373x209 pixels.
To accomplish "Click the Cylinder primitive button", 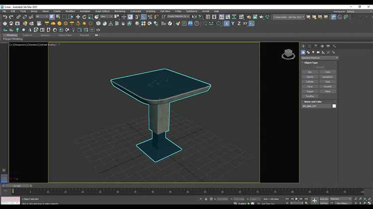I will pos(310,82).
